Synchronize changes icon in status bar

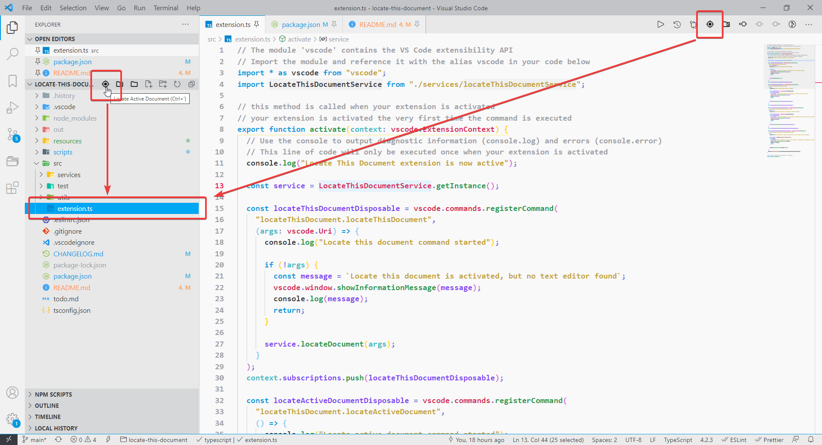tap(59, 439)
